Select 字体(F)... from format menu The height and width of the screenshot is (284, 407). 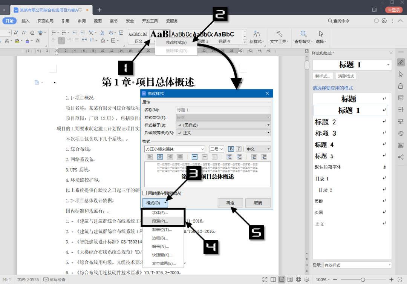pos(160,213)
